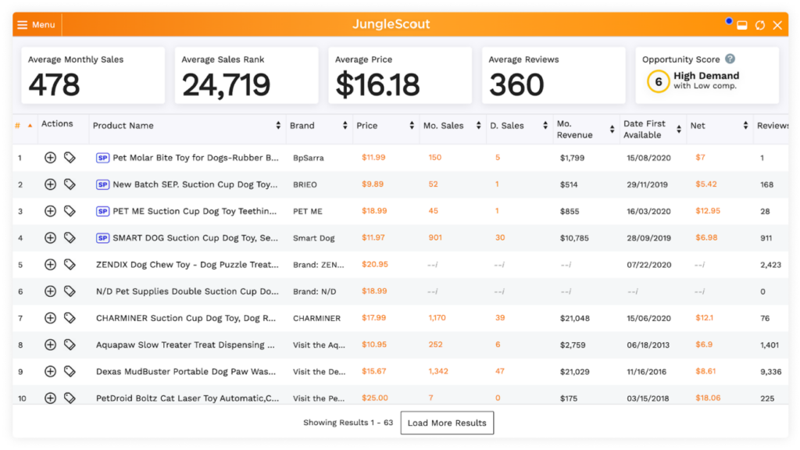Click the dock window icon in title bar
Image resolution: width=800 pixels, height=450 pixels.
pyautogui.click(x=742, y=25)
